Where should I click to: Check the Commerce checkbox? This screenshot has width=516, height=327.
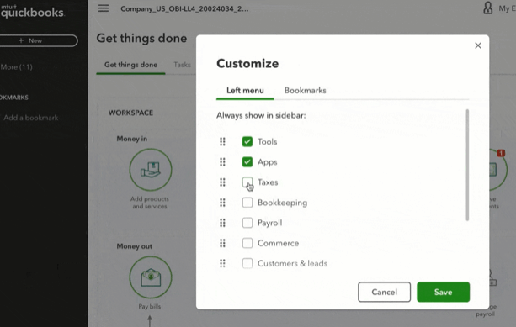click(x=247, y=243)
